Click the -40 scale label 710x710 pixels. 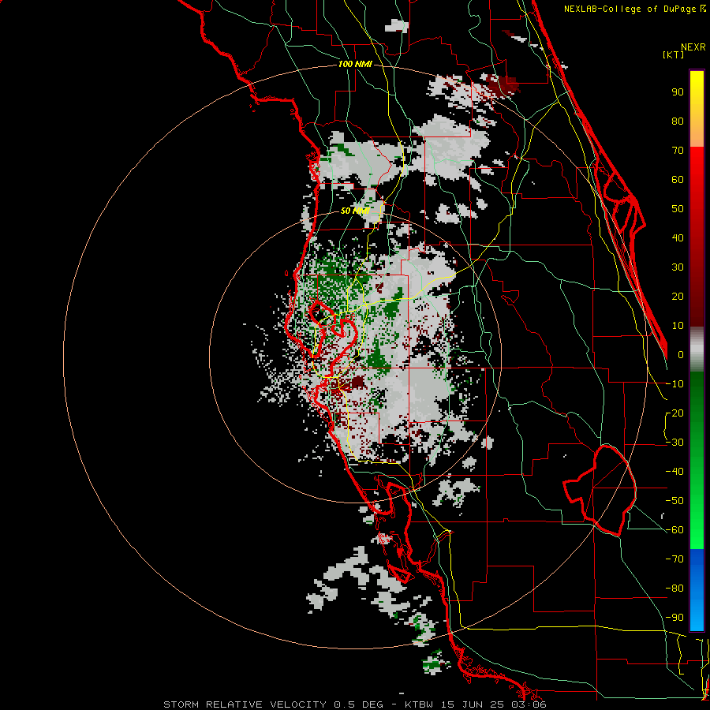pyautogui.click(x=674, y=472)
